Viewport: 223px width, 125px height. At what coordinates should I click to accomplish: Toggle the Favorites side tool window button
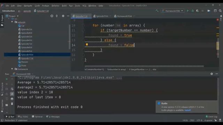click(x=2, y=106)
